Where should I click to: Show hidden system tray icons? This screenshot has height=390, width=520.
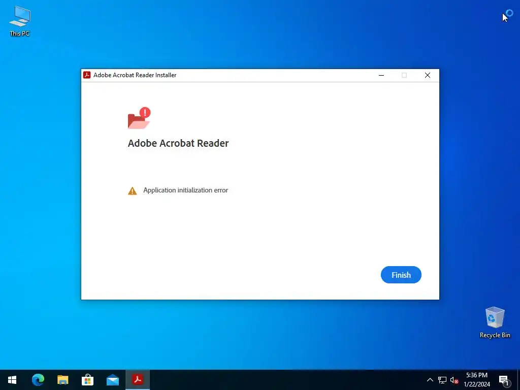(430, 380)
